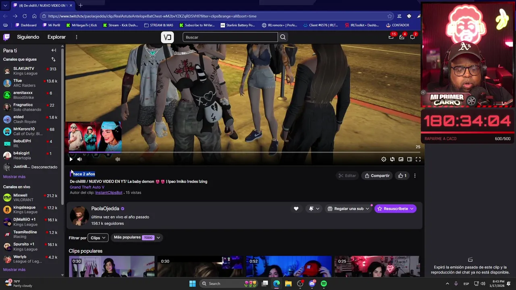Open elded Clash Royale channel
516x290 pixels.
click(31, 119)
